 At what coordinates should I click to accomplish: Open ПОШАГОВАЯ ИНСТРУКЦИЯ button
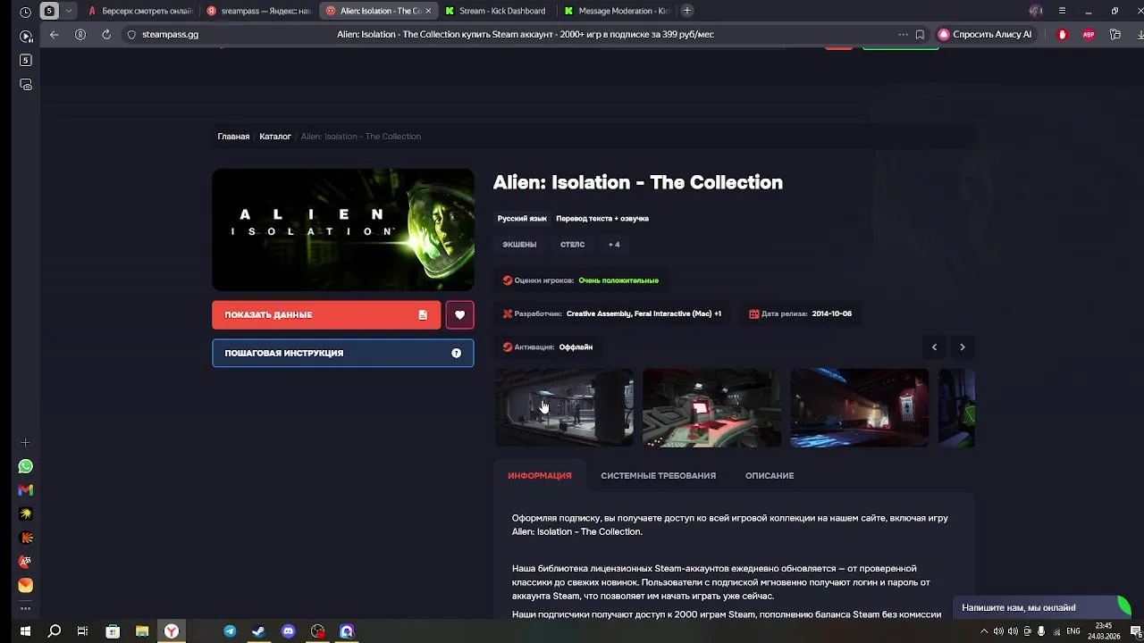click(x=343, y=353)
